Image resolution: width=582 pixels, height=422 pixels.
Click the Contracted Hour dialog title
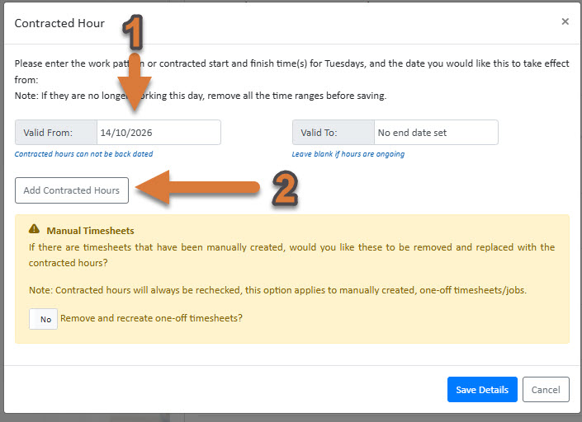[59, 23]
